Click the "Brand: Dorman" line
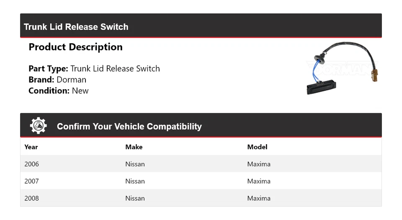This screenshot has width=402, height=220. (57, 80)
